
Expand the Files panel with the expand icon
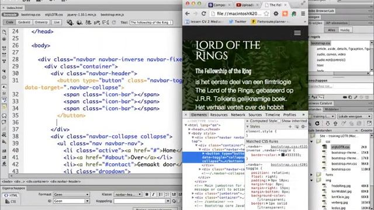click(369, 123)
